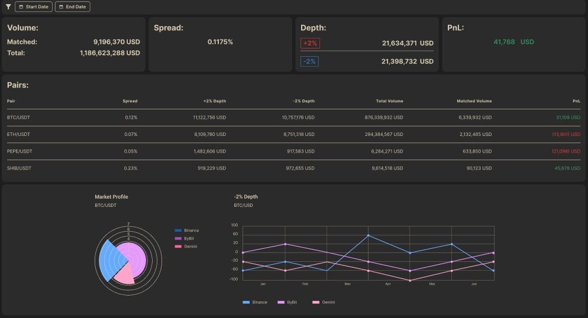The width and height of the screenshot is (588, 318).
Task: Click Binance swatch in Market Profile legend
Action: tap(178, 231)
